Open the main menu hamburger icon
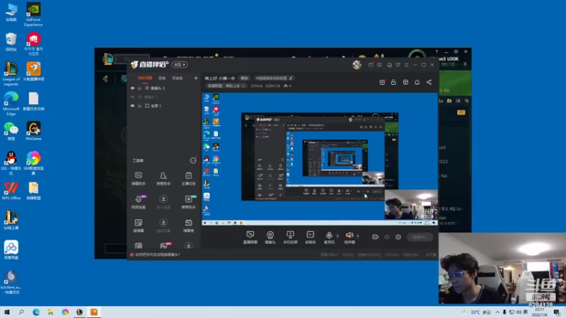 tap(406, 65)
